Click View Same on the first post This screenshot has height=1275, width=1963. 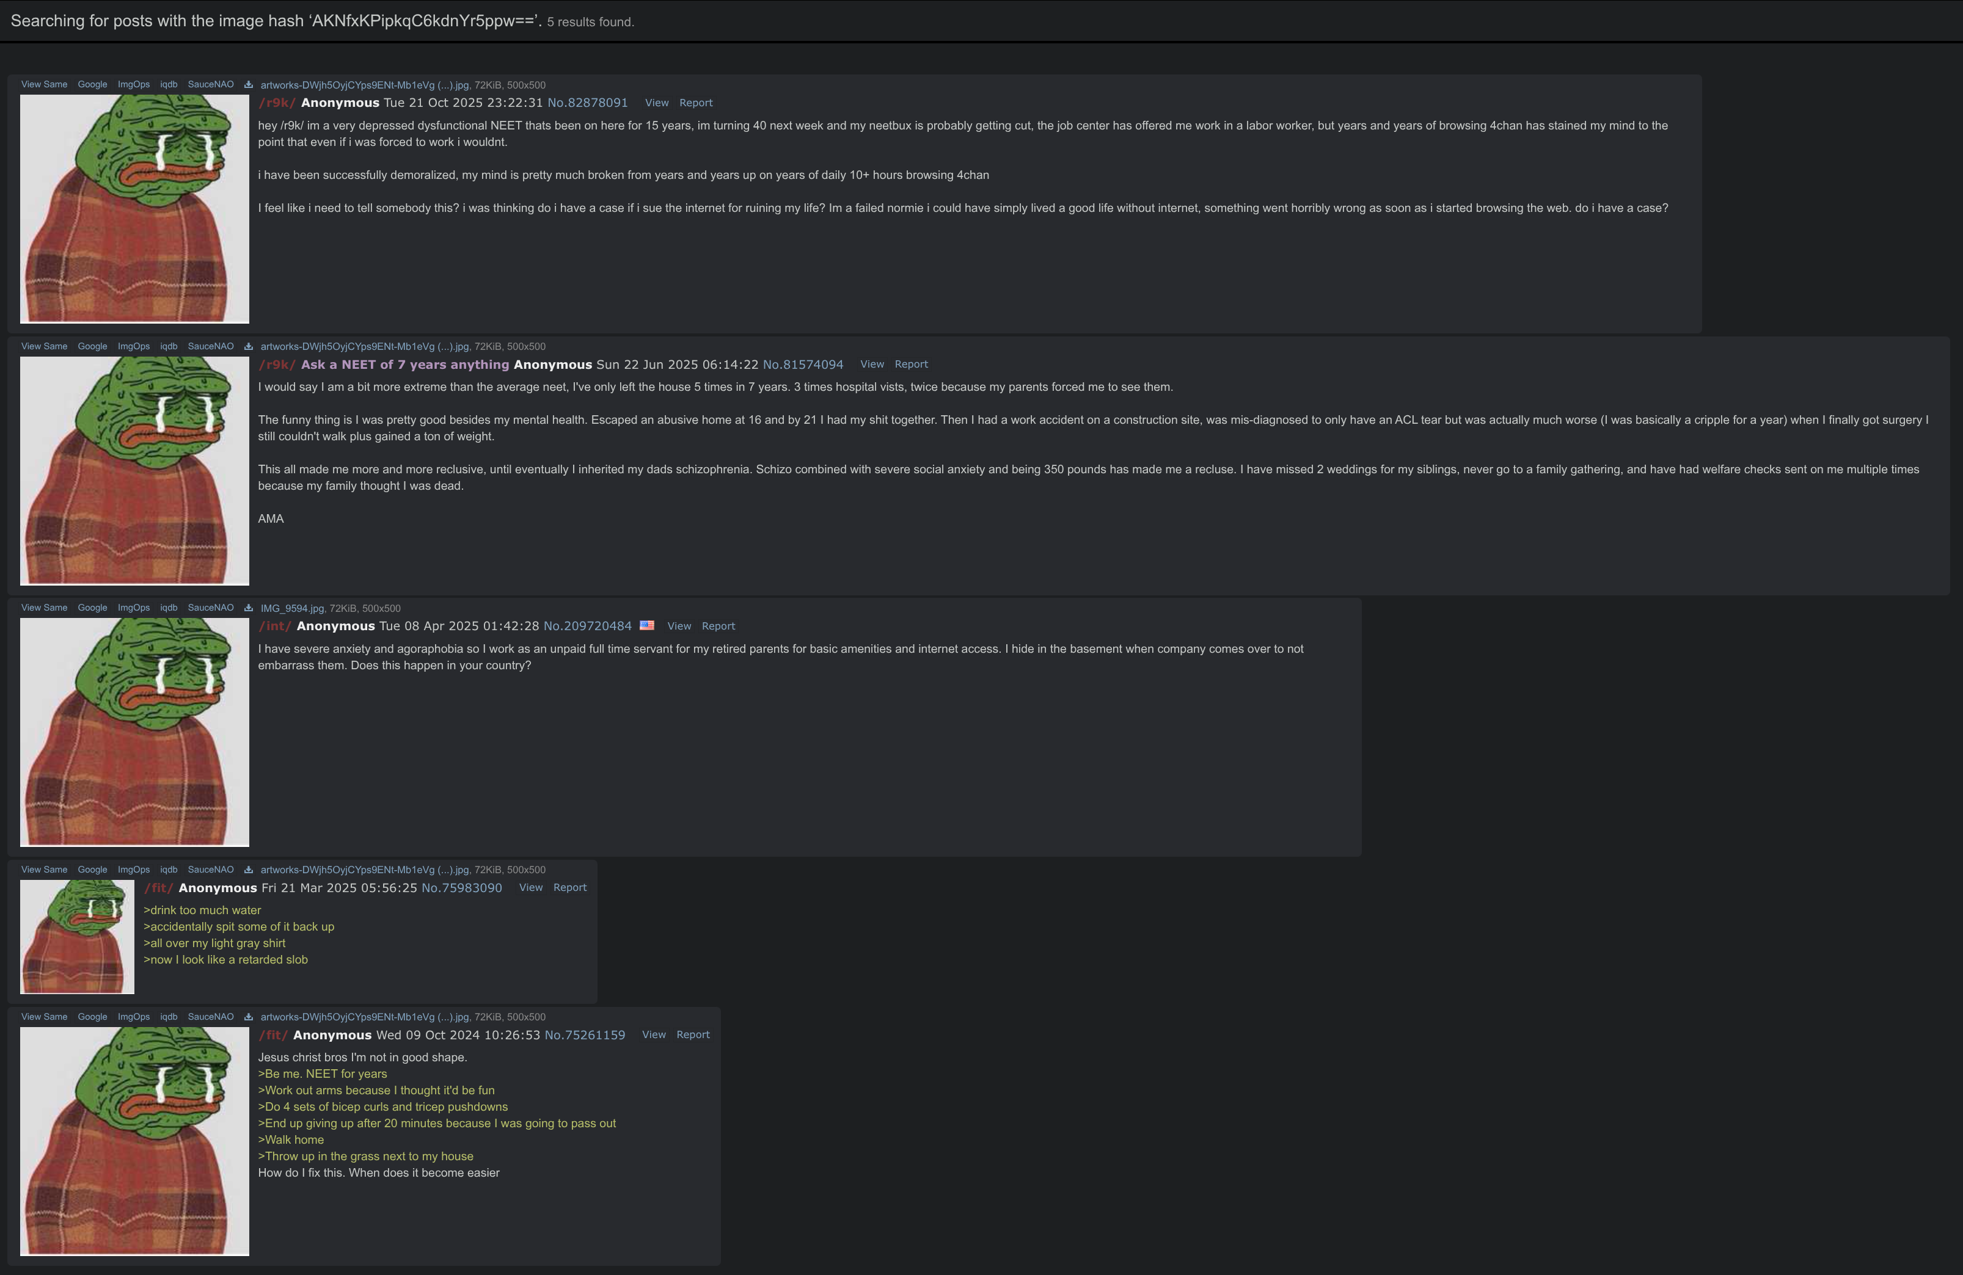45,84
